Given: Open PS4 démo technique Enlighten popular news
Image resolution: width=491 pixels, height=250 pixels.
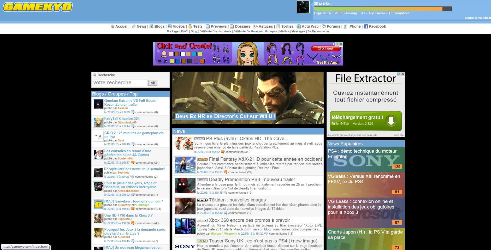Looking at the screenshot, I should [x=366, y=159].
